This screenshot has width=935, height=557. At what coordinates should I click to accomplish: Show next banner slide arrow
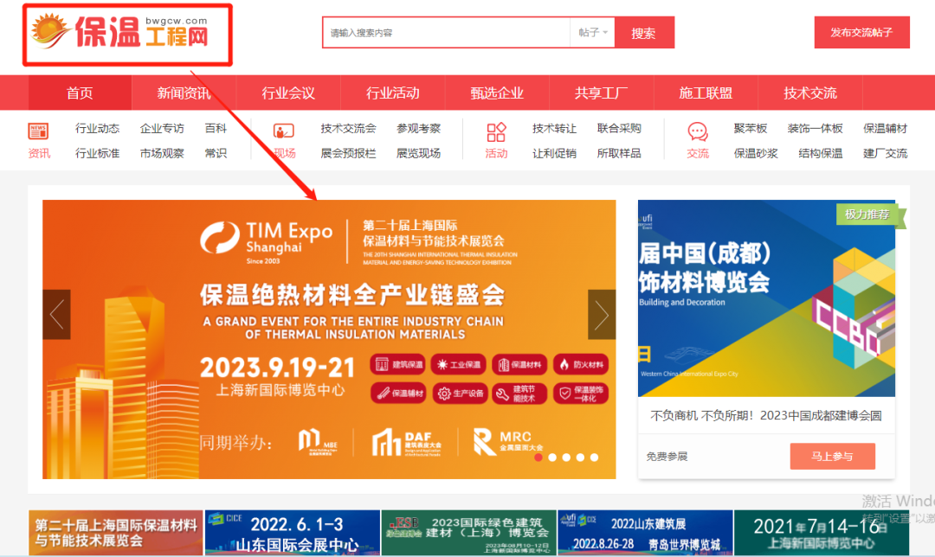(x=602, y=315)
